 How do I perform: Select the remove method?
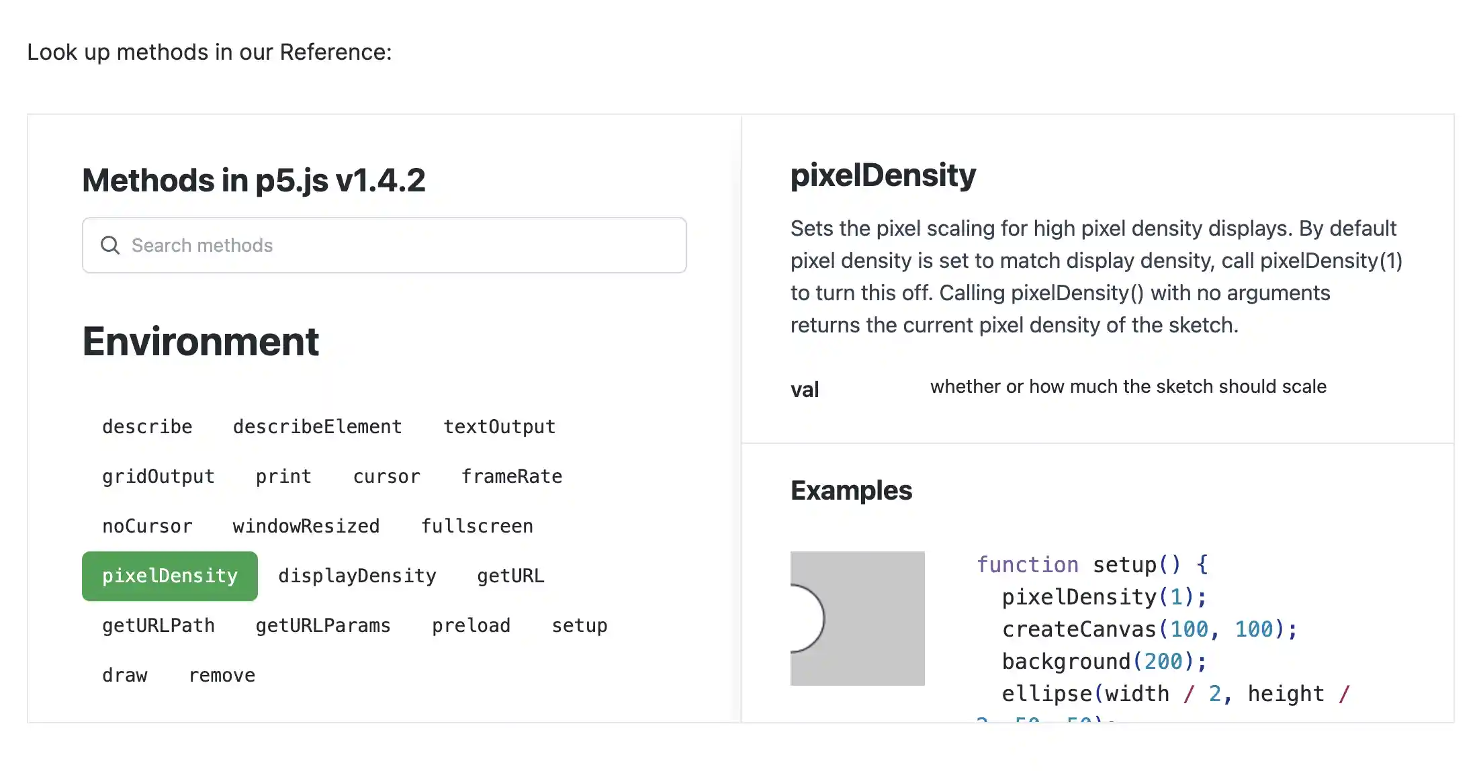(222, 675)
